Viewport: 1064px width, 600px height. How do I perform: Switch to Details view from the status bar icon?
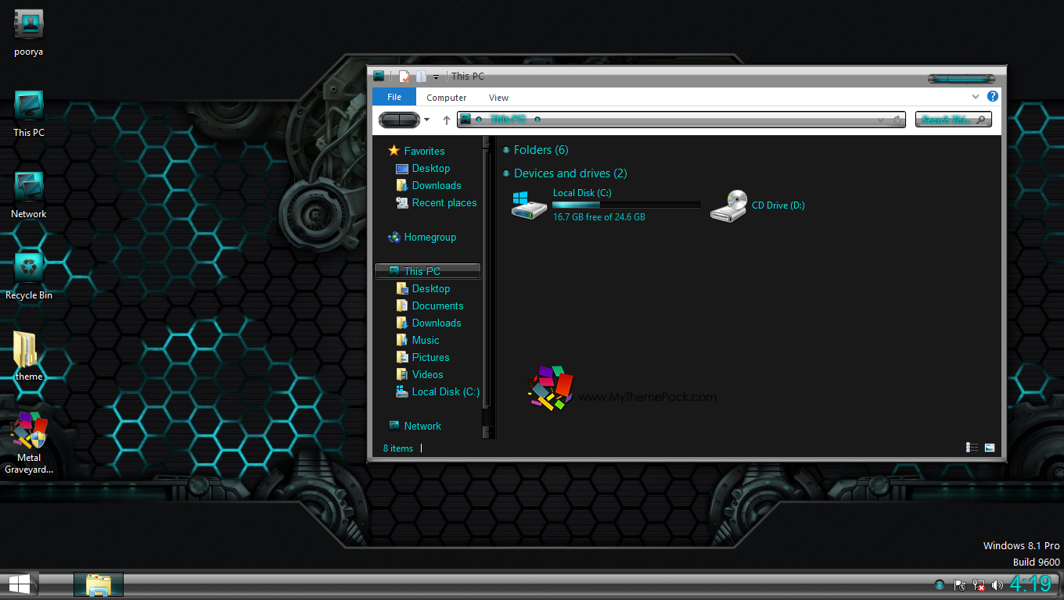click(x=972, y=448)
